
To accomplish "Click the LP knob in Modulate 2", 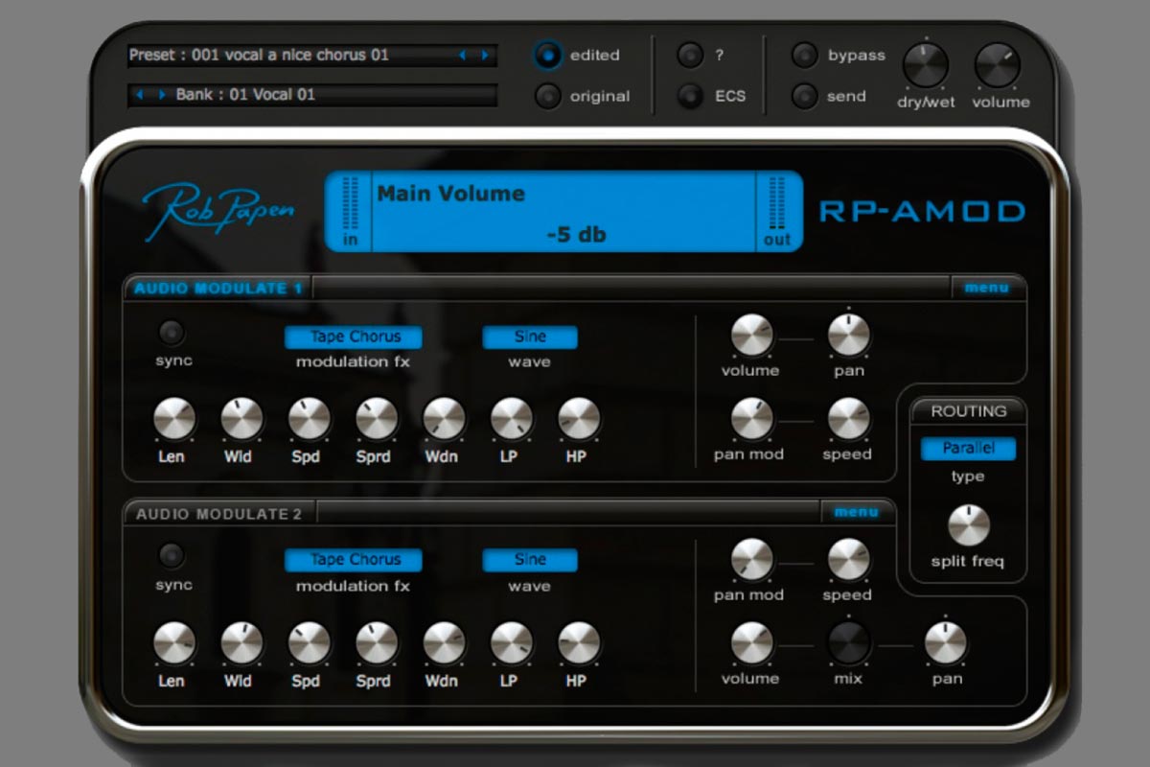I will pyautogui.click(x=511, y=643).
